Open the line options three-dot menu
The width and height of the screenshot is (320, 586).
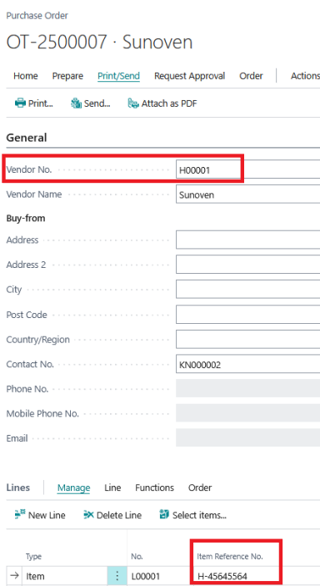117,576
